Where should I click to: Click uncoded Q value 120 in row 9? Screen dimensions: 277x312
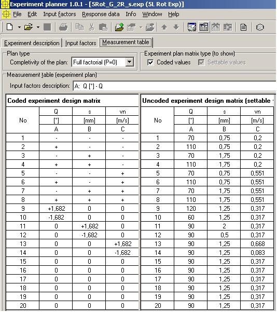click(x=191, y=209)
